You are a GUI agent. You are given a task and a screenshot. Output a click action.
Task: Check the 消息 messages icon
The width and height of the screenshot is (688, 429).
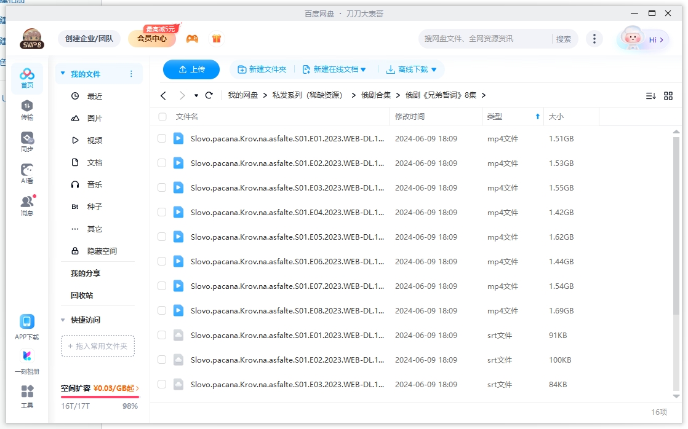(26, 203)
